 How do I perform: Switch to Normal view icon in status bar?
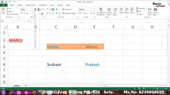(135, 89)
